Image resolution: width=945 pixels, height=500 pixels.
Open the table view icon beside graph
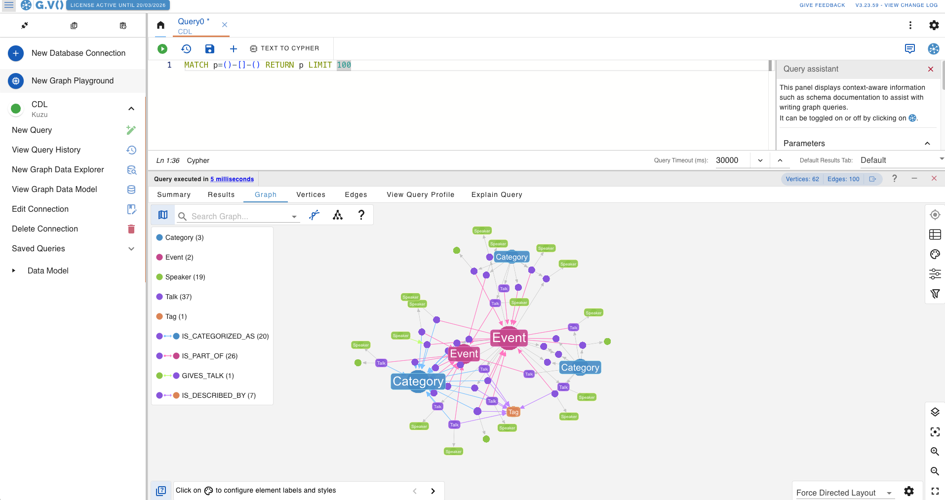tap(935, 234)
